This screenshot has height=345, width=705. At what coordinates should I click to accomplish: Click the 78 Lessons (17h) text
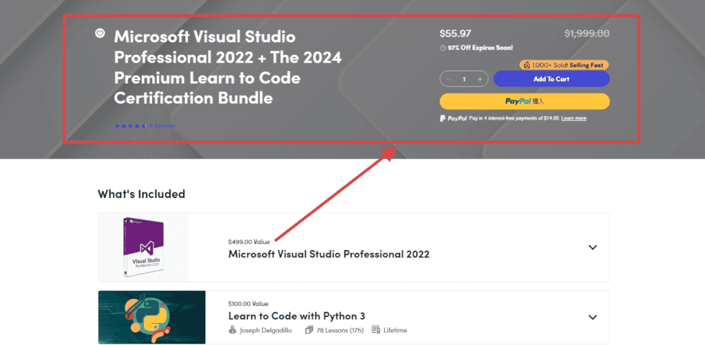341,331
